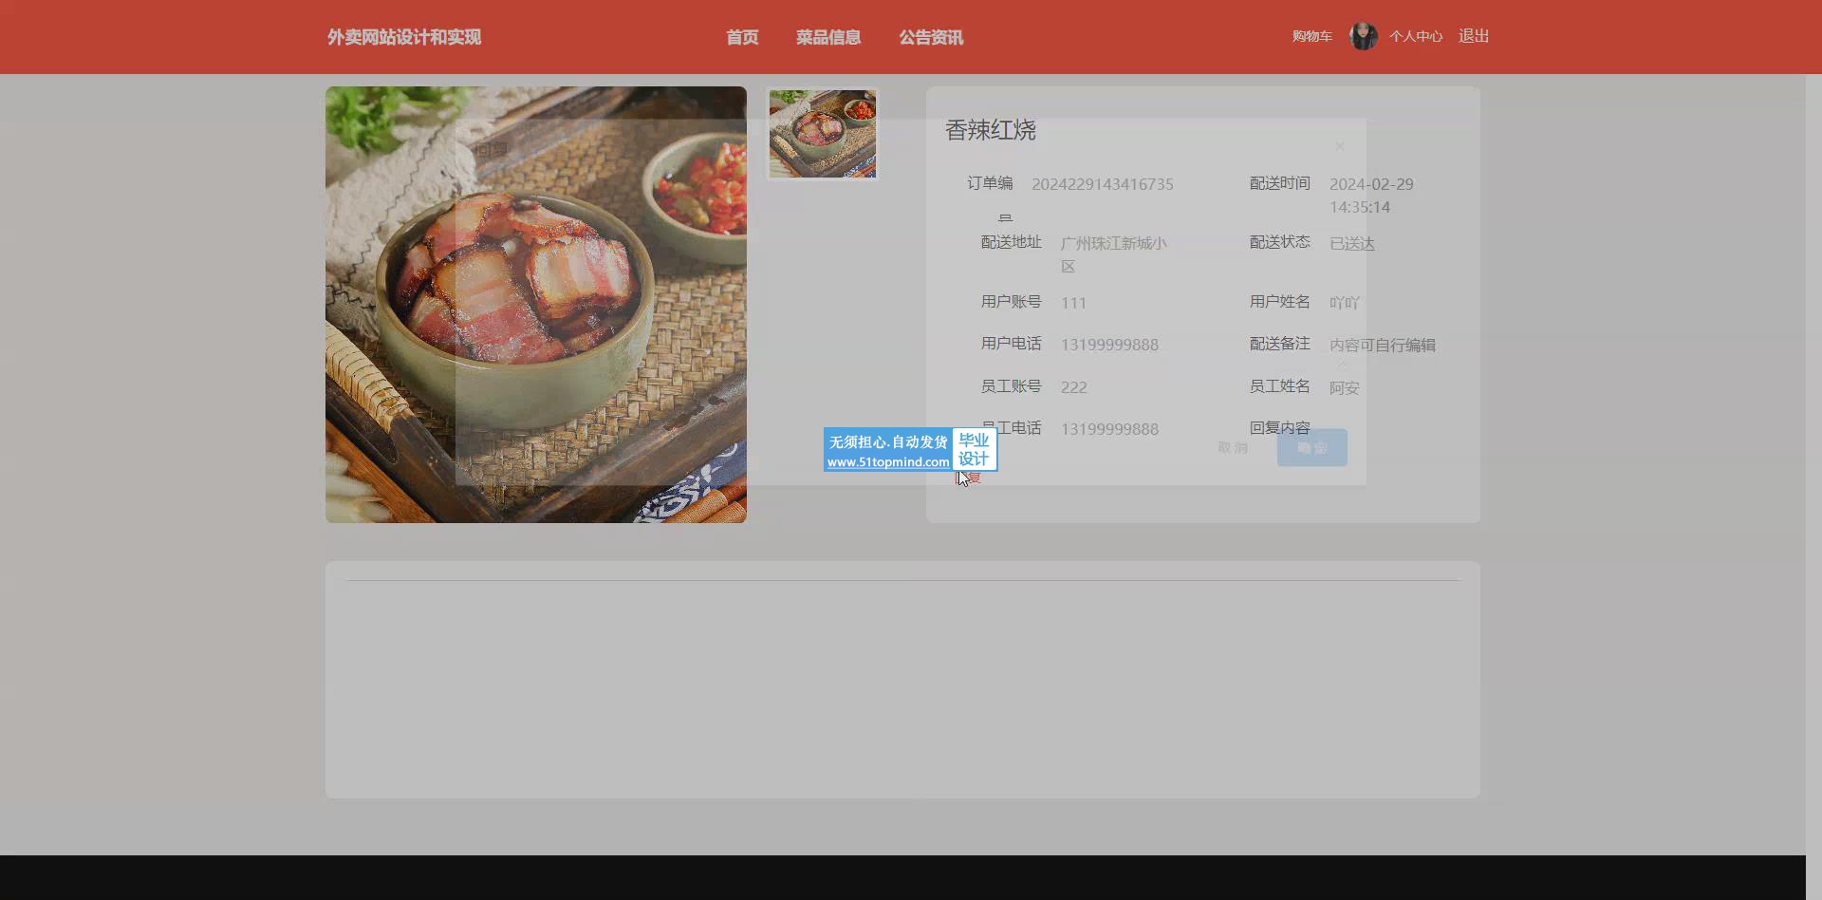Click the blue confirm button in dialog
This screenshot has height=900, width=1822.
click(1312, 447)
